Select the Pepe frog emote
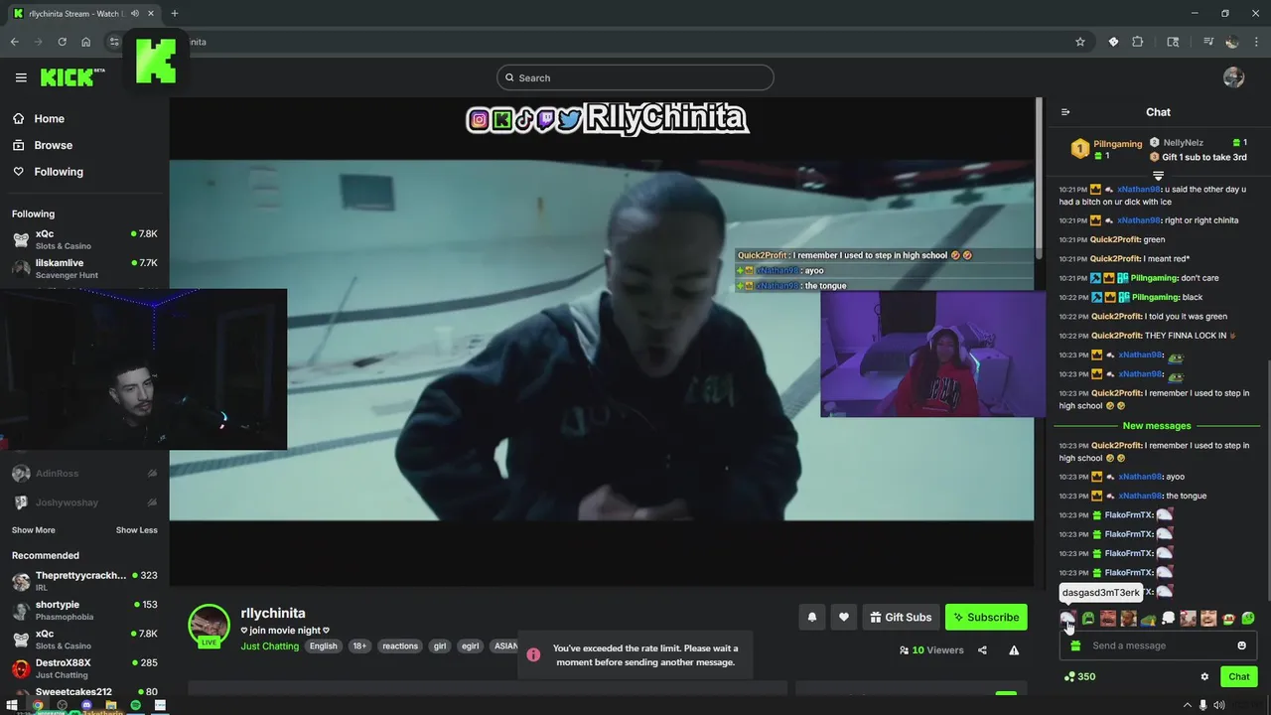Image resolution: width=1271 pixels, height=715 pixels. click(1149, 619)
